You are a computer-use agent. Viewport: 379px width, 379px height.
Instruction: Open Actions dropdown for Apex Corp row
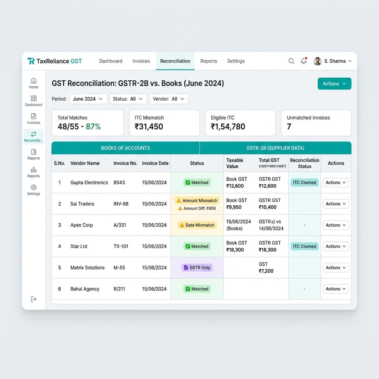pos(336,225)
